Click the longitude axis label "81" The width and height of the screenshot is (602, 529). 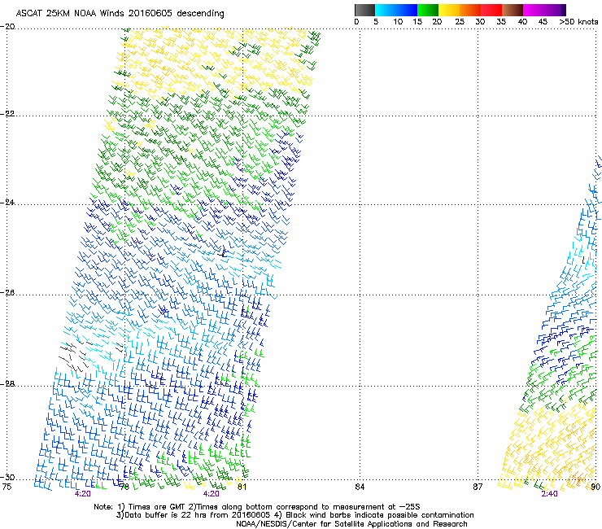[x=242, y=487]
